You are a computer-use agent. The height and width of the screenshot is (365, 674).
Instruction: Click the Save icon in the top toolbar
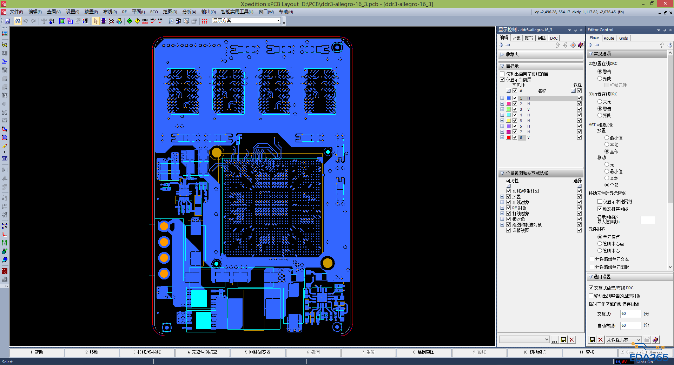tap(7, 21)
